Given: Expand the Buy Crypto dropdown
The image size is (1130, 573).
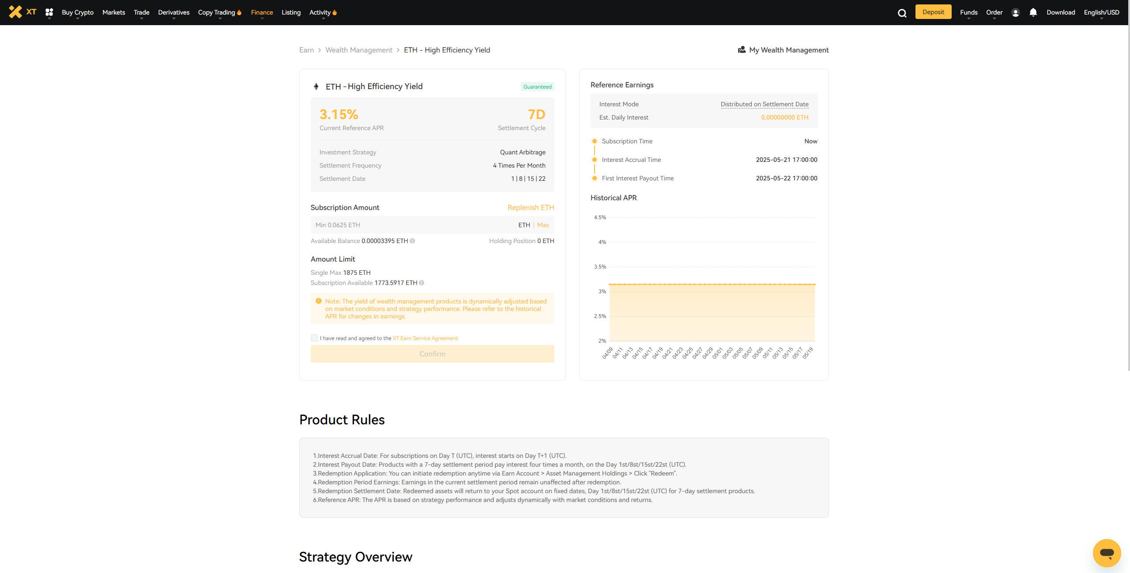Looking at the screenshot, I should click(77, 12).
